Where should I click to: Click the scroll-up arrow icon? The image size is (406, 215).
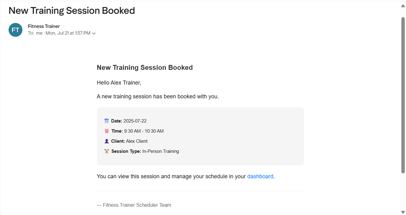pyautogui.click(x=403, y=6)
